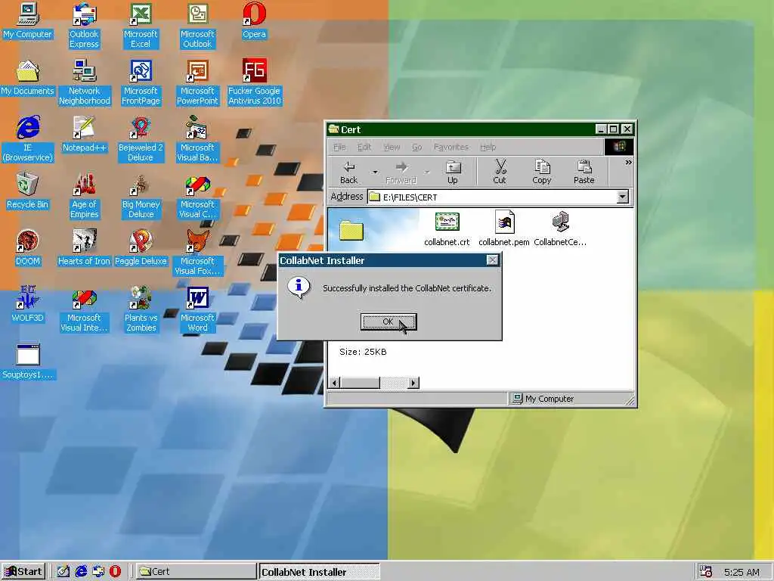
Task: Select Microsoft Visual C++ shortcut
Action: pyautogui.click(x=197, y=196)
